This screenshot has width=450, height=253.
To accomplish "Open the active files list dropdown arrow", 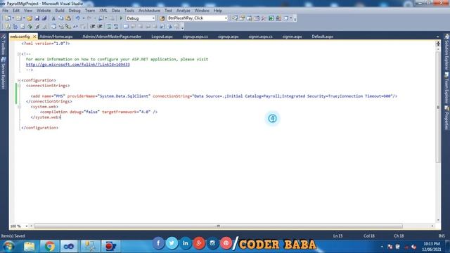I will (x=437, y=37).
